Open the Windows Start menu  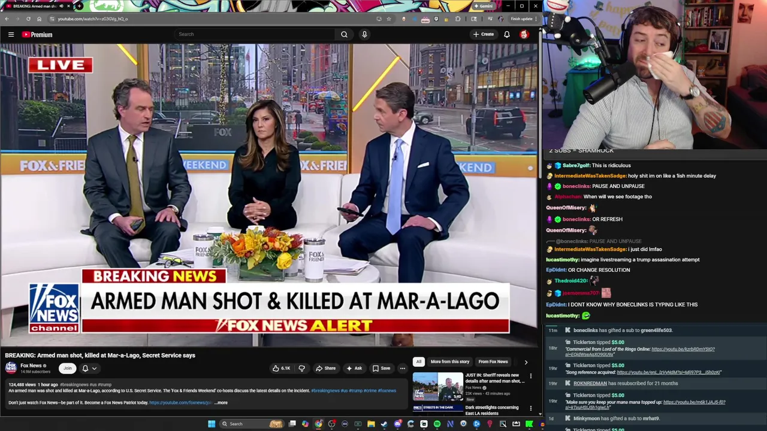[212, 424]
